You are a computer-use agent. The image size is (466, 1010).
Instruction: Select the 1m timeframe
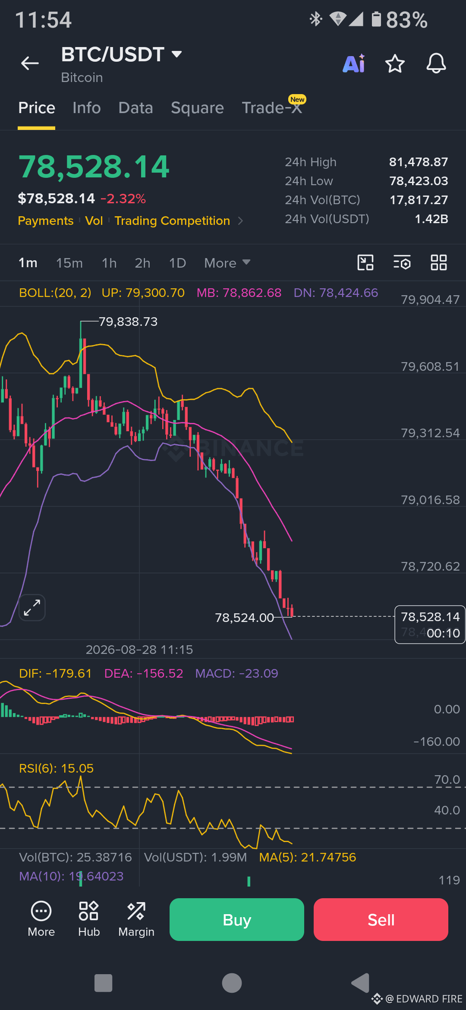[x=28, y=263]
